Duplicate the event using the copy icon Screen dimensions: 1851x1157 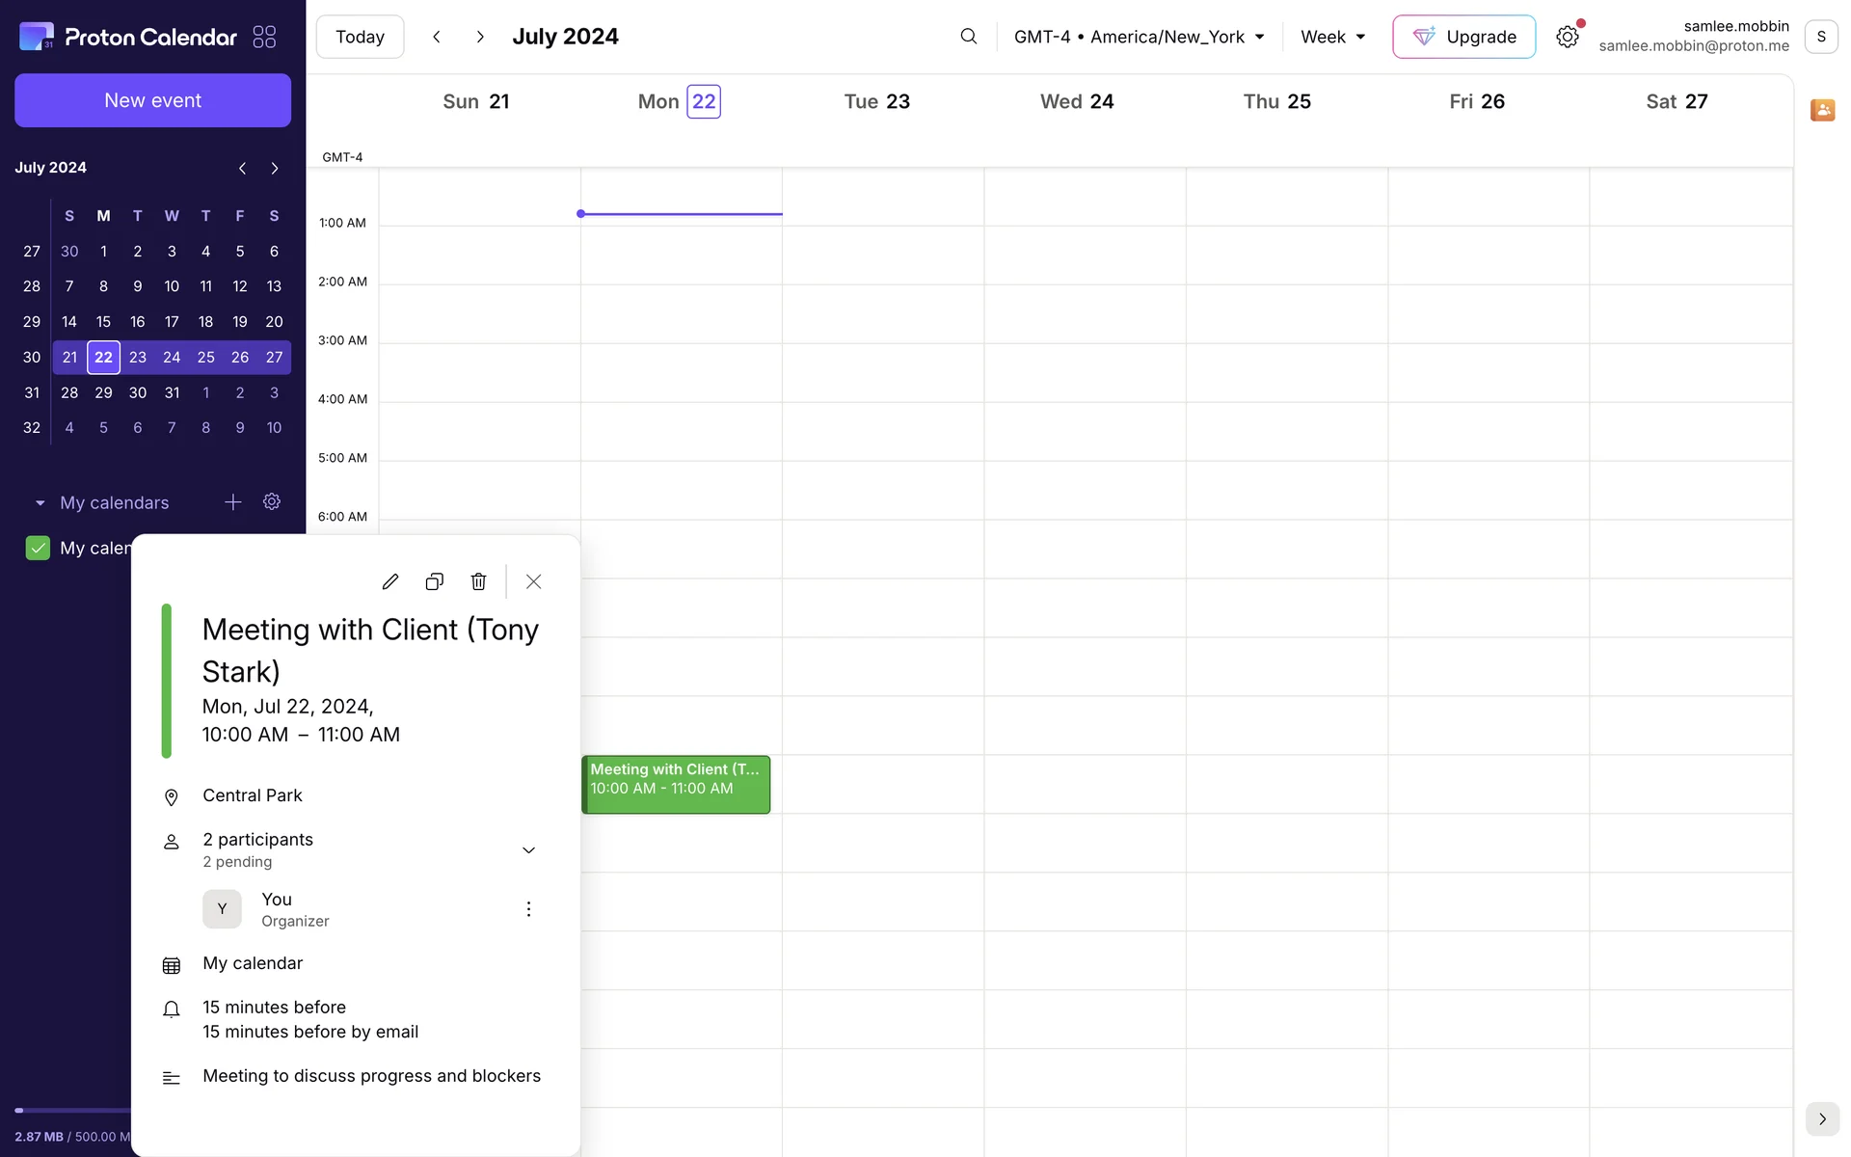click(434, 581)
